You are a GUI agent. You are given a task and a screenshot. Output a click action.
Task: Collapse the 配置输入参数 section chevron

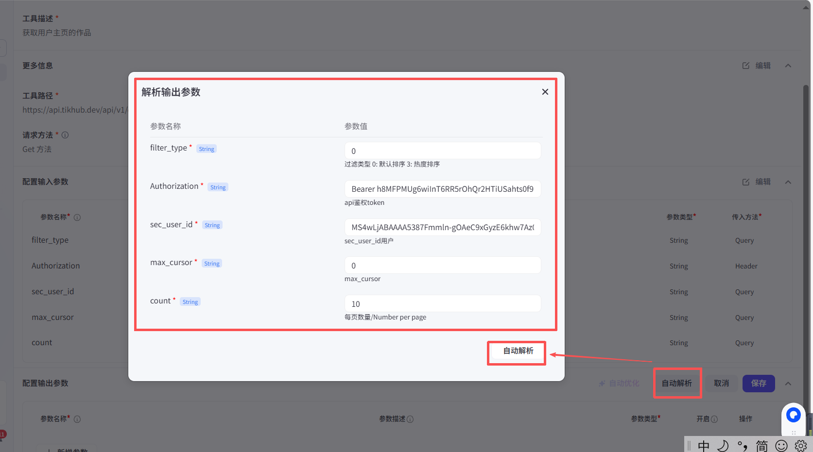tap(788, 182)
